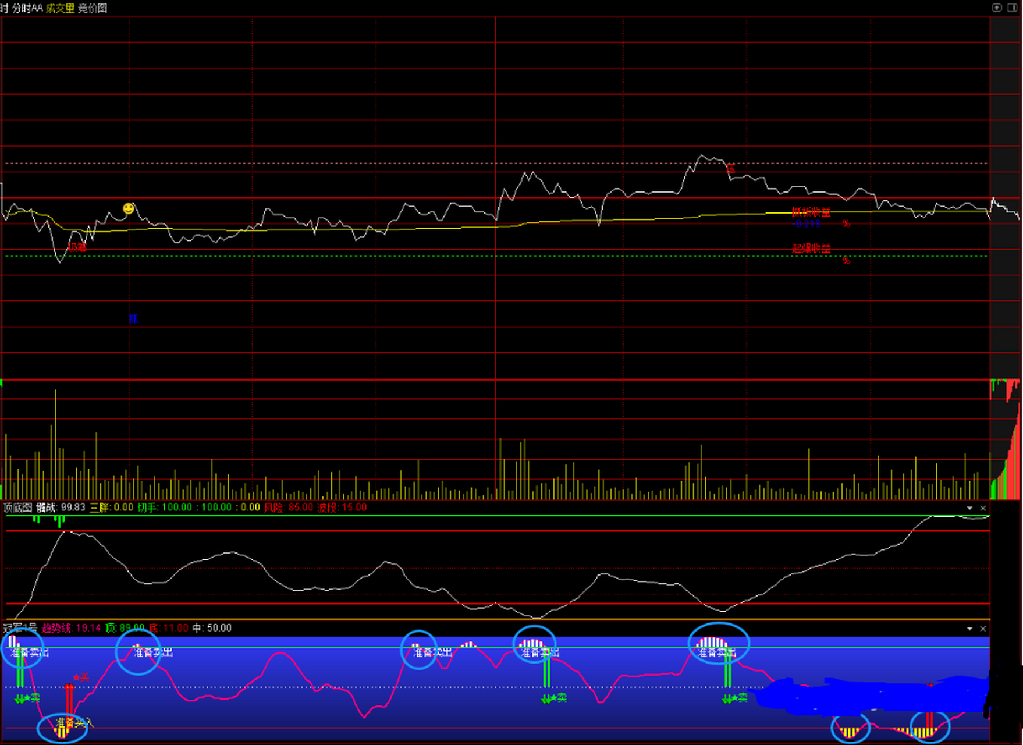Screen dimensions: 1023x745
Task: Close the 顶底图 indicator panel
Action: pyautogui.click(x=983, y=508)
